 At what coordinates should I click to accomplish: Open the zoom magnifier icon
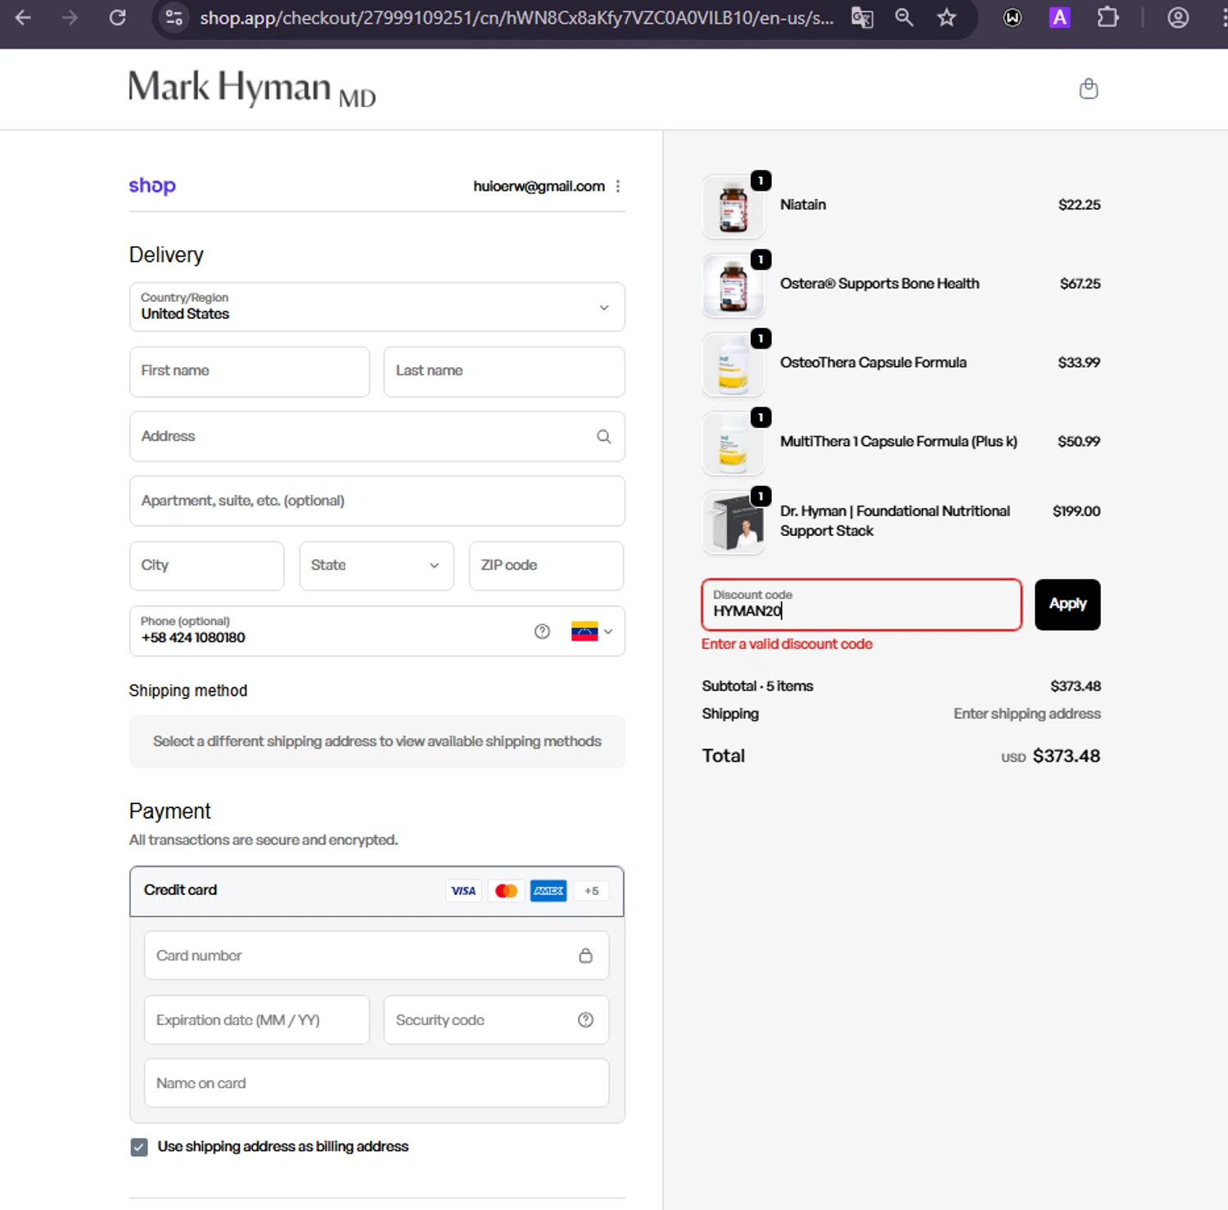(x=904, y=17)
